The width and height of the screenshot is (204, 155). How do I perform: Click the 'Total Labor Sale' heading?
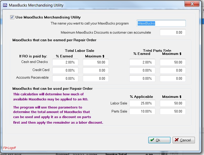(x=80, y=51)
